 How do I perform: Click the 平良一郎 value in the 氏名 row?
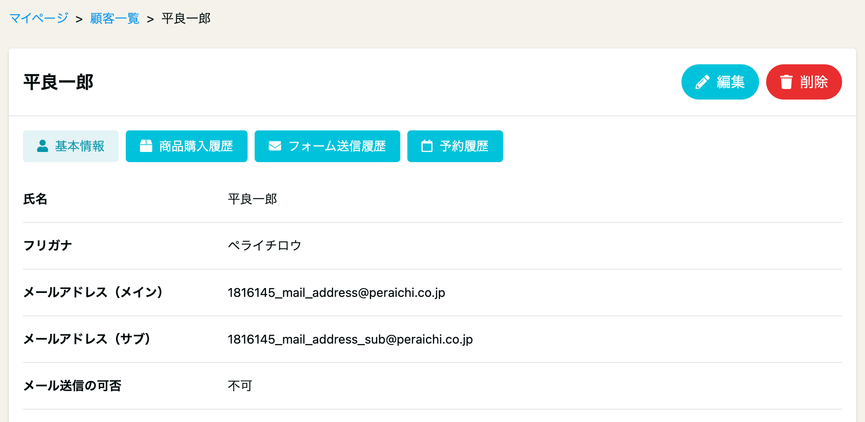tap(252, 199)
